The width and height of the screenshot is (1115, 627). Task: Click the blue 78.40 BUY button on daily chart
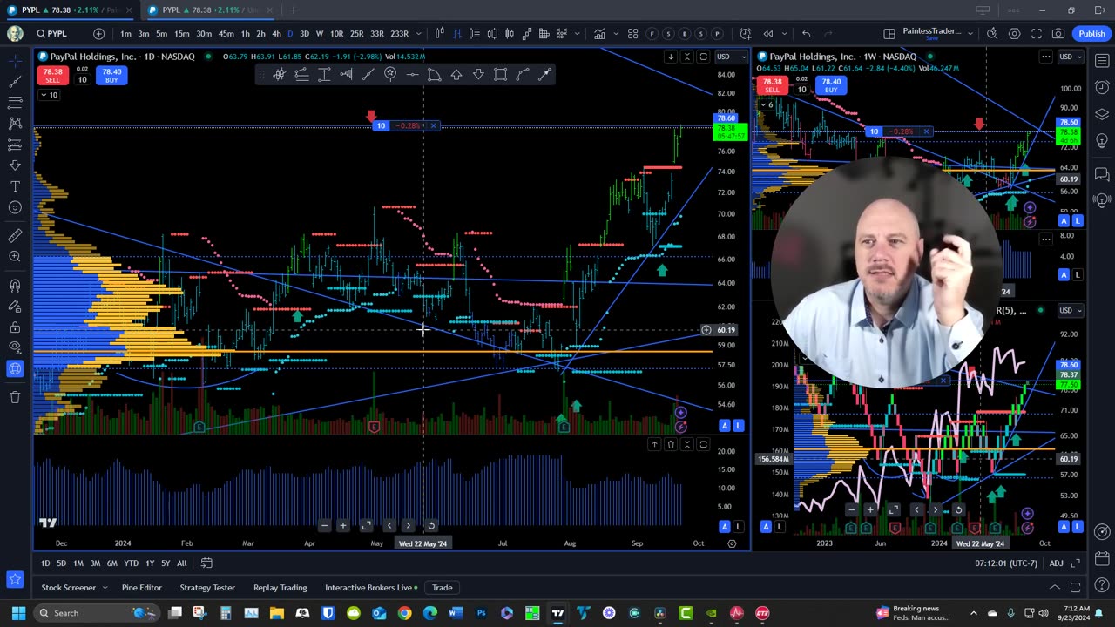pyautogui.click(x=111, y=76)
